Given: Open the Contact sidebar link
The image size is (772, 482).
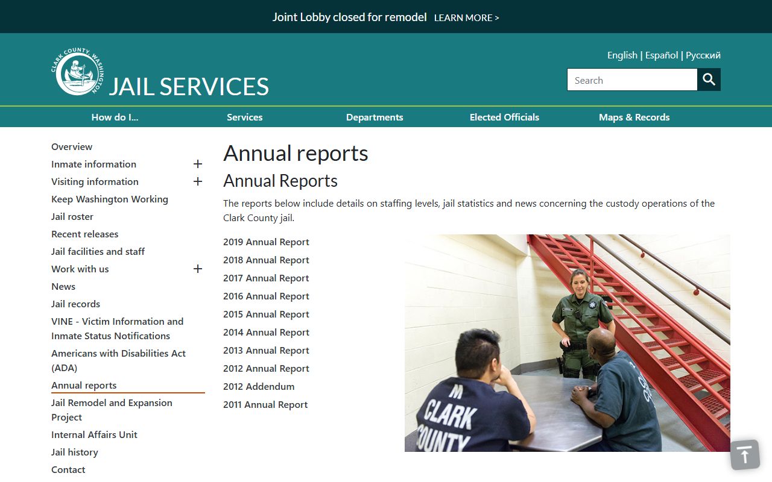Looking at the screenshot, I should click(68, 469).
